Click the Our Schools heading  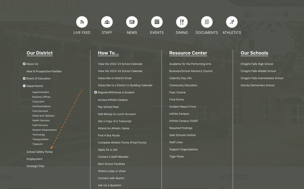254,53
